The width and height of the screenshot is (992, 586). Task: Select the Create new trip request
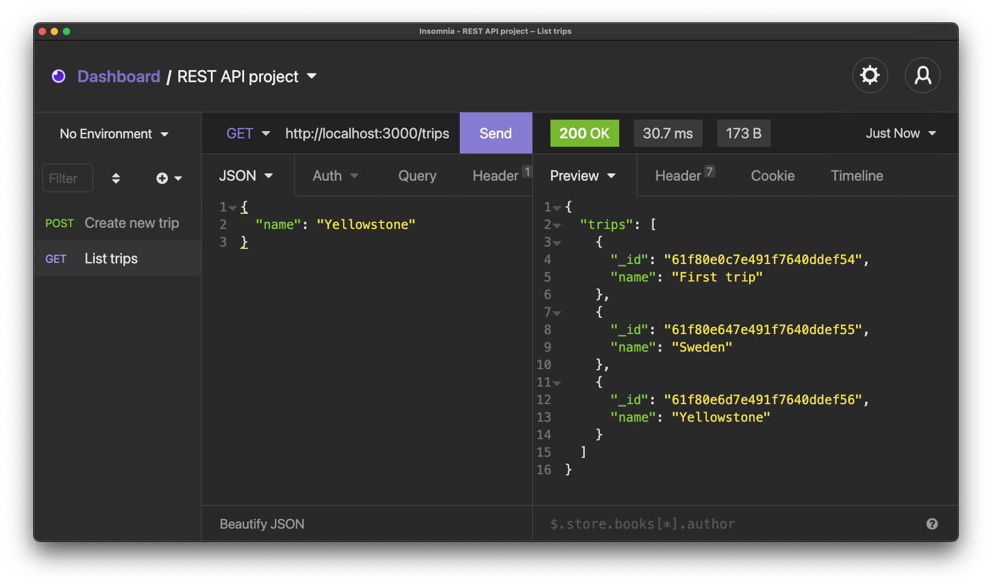pos(131,223)
